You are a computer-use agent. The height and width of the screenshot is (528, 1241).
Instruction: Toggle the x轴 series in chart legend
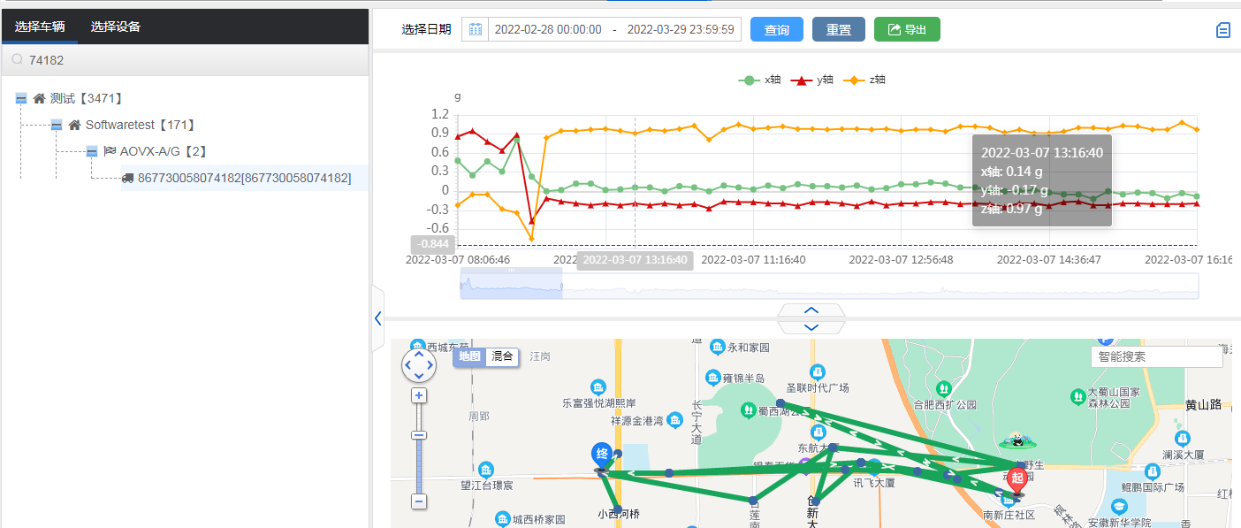click(x=759, y=80)
